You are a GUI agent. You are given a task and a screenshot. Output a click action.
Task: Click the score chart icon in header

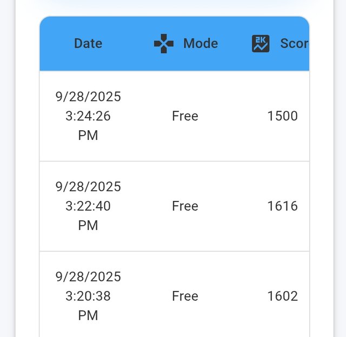click(x=261, y=44)
